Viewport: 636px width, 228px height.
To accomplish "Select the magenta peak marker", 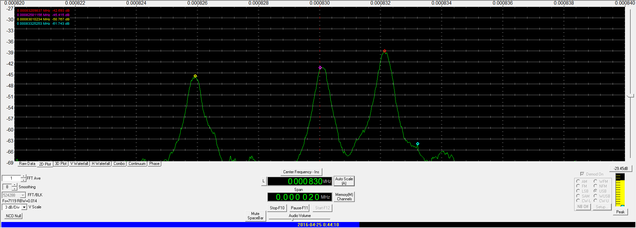I will pyautogui.click(x=320, y=68).
